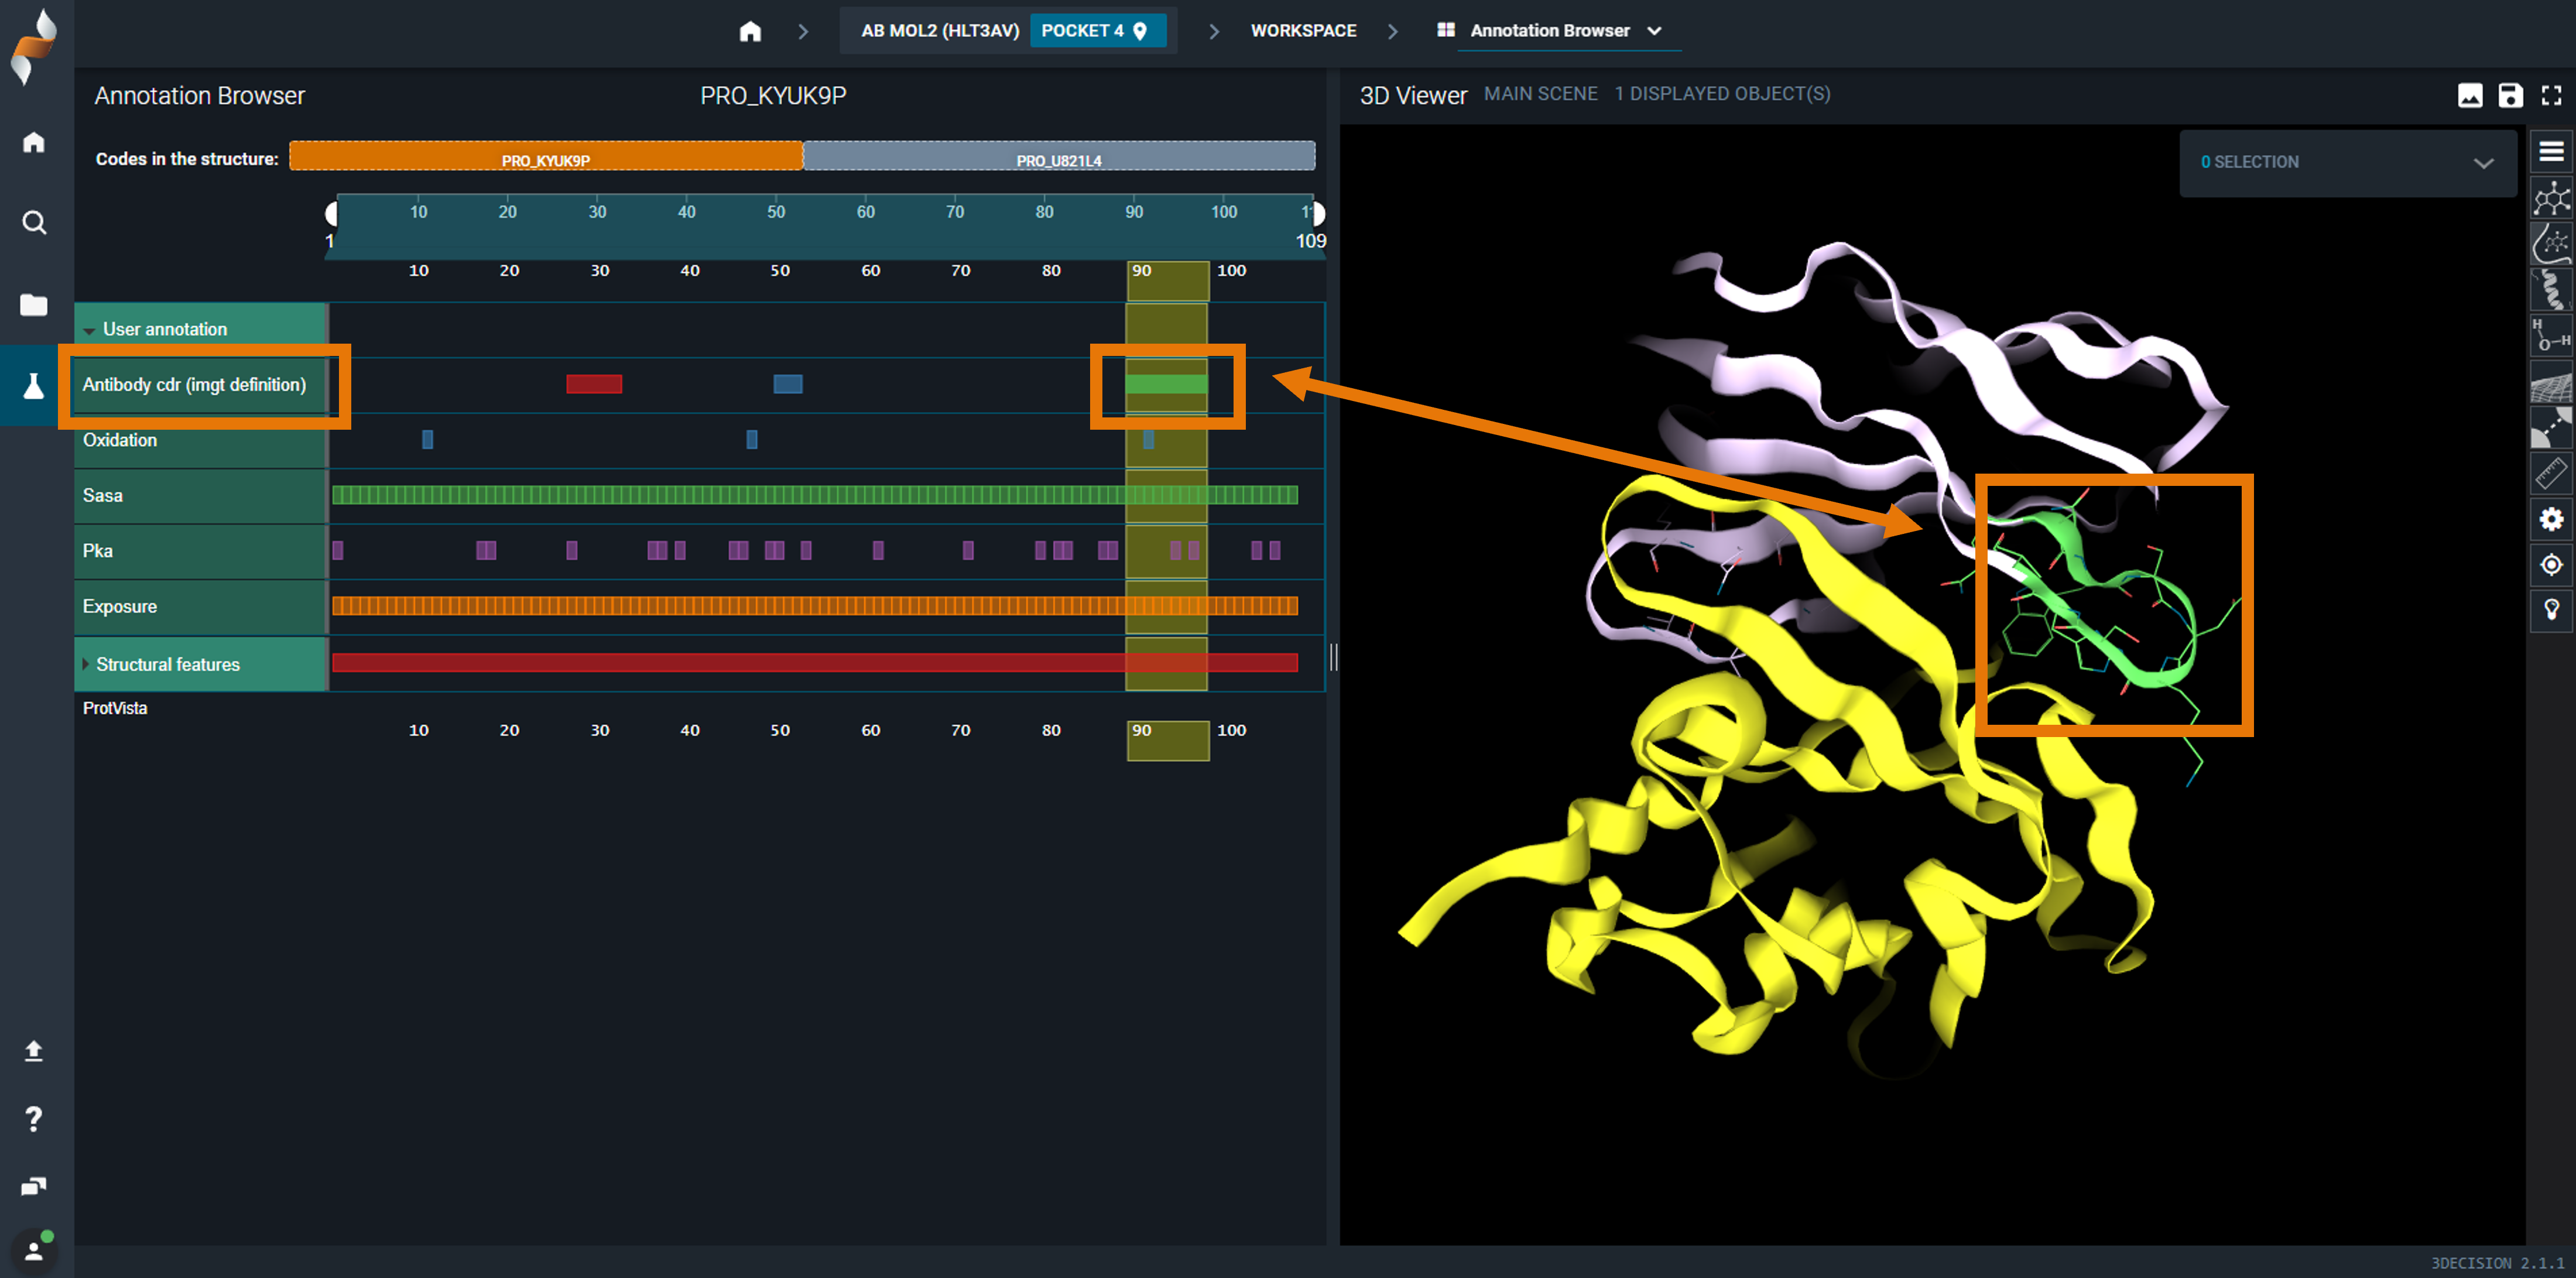
Task: Select the binding pocket display tool
Action: 2552,244
